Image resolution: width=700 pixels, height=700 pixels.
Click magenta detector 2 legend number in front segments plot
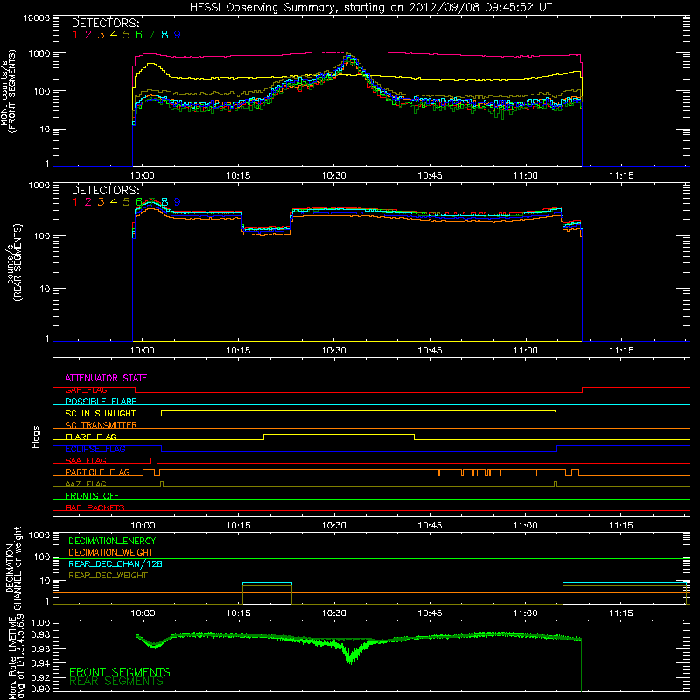tap(88, 35)
